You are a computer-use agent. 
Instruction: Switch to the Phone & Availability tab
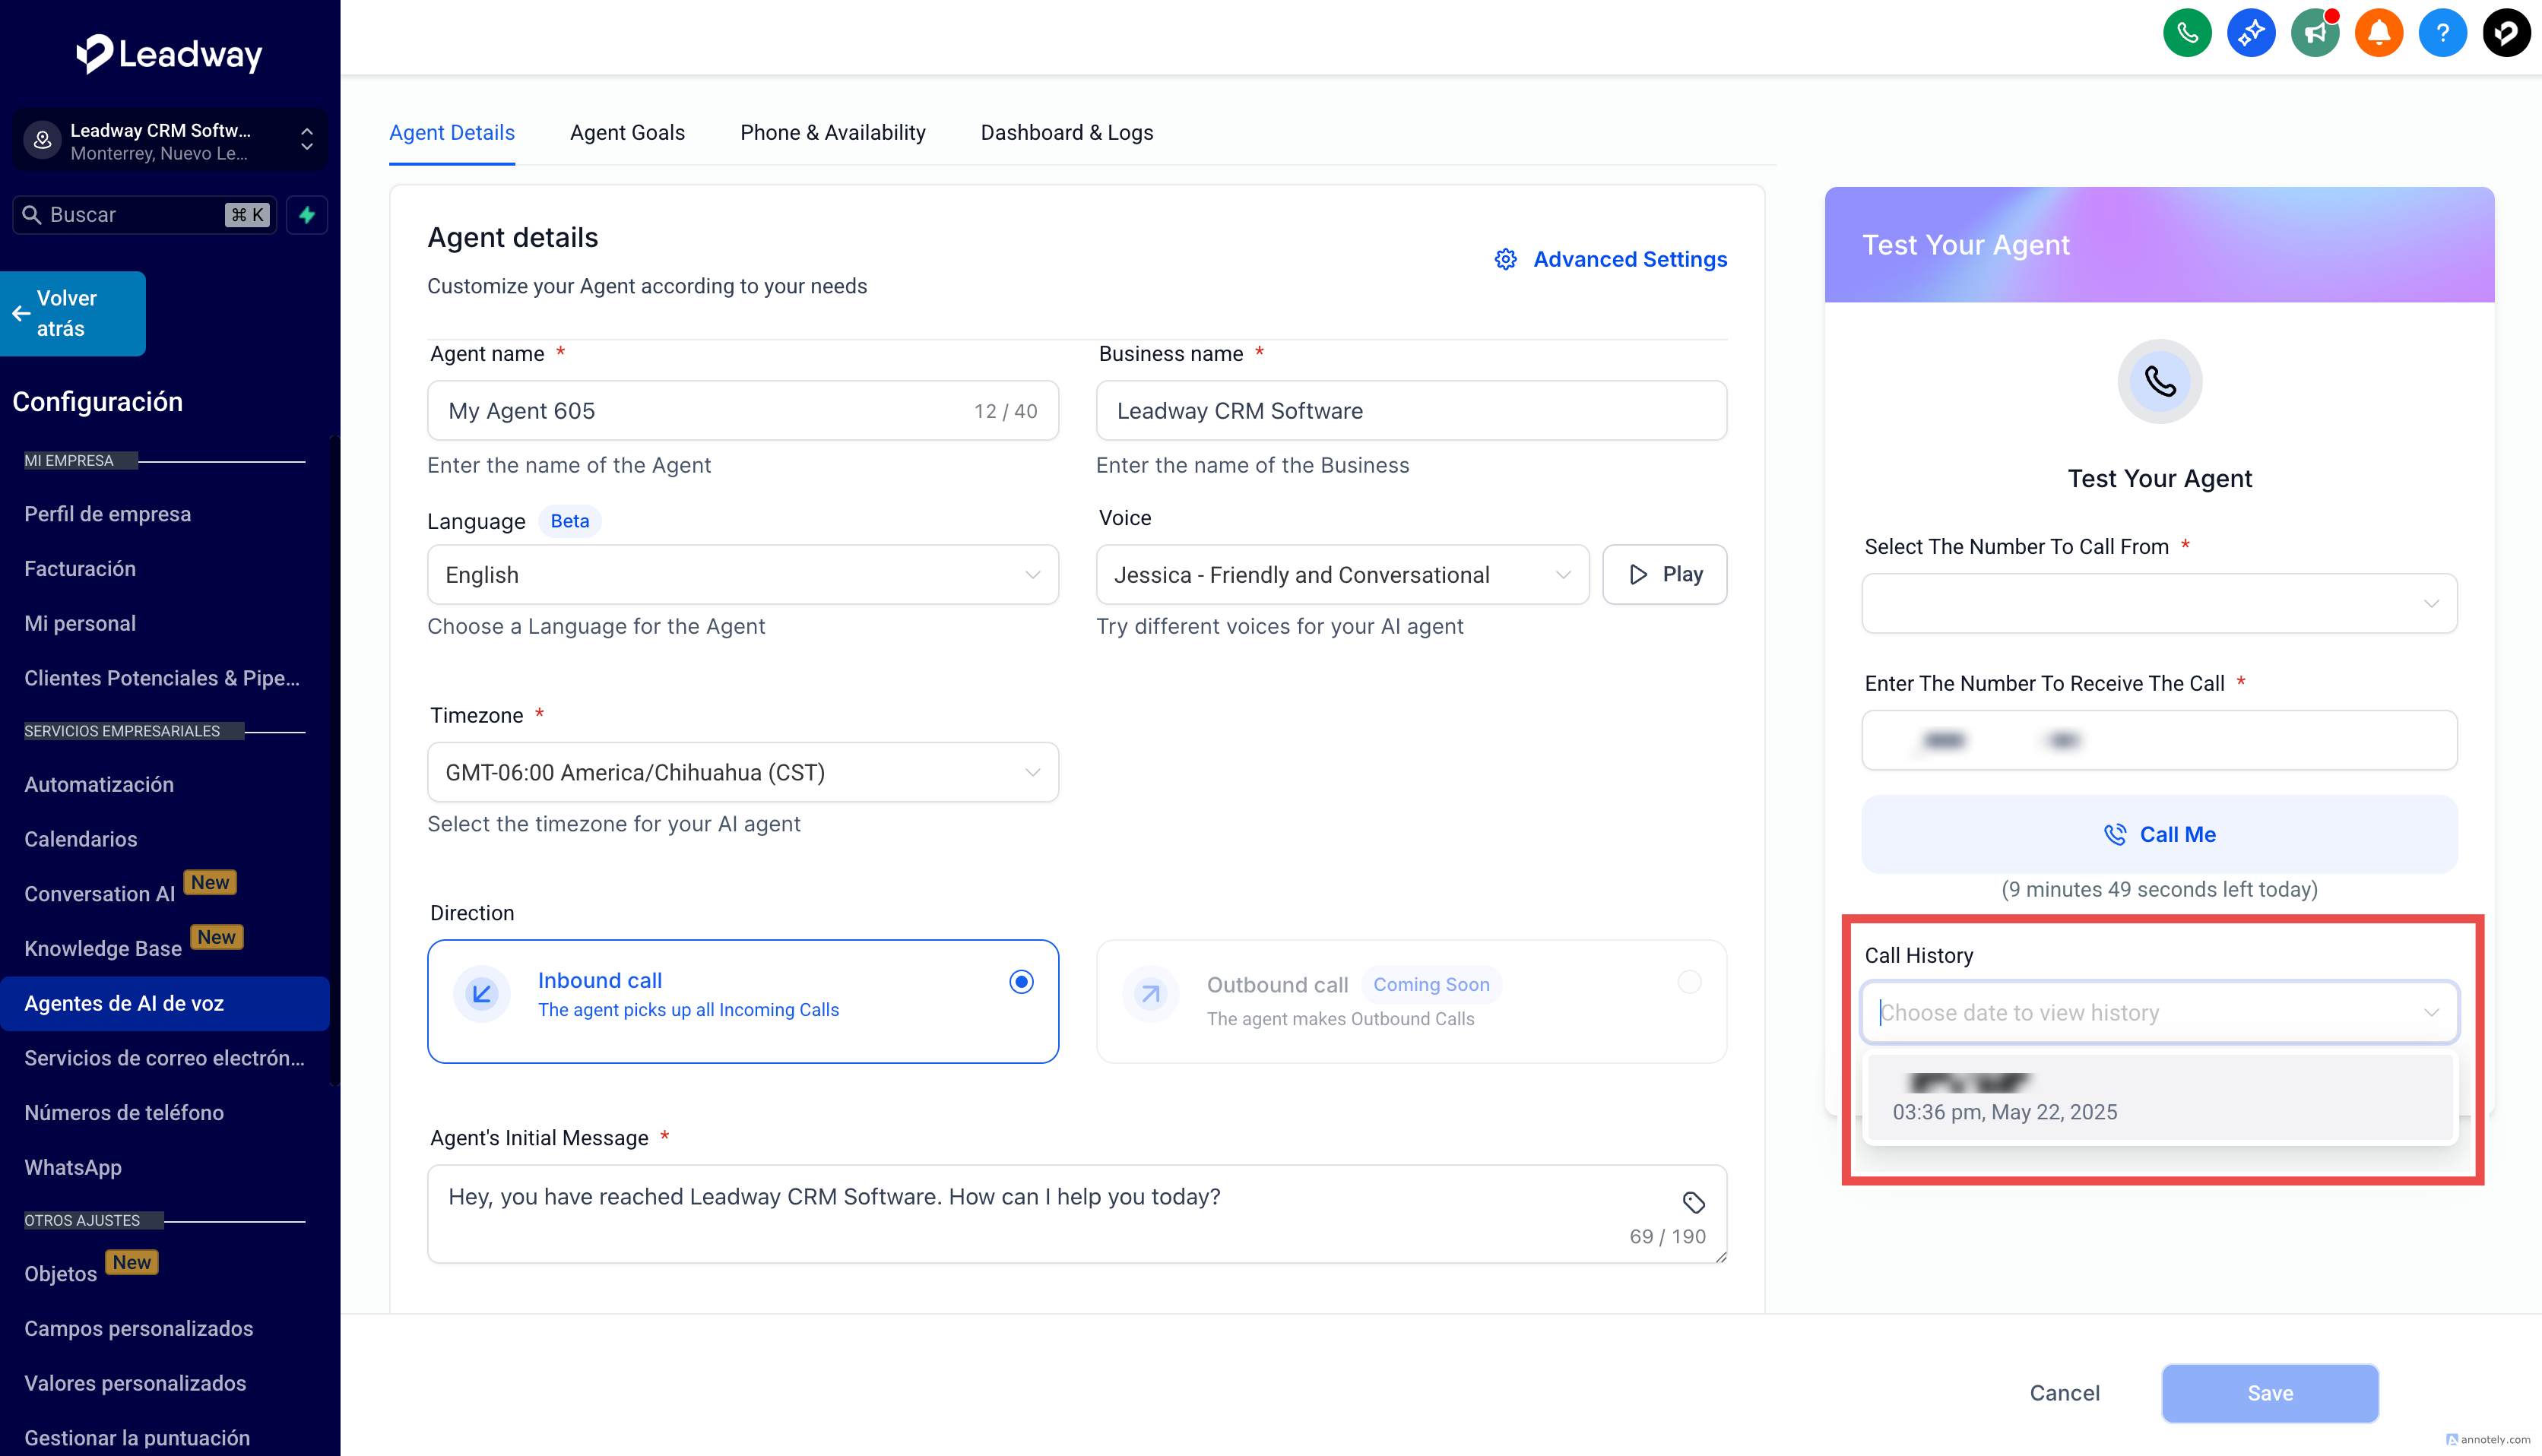832,133
